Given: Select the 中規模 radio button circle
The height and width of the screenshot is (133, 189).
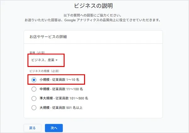Looking at the screenshot, I should (x=34, y=89).
